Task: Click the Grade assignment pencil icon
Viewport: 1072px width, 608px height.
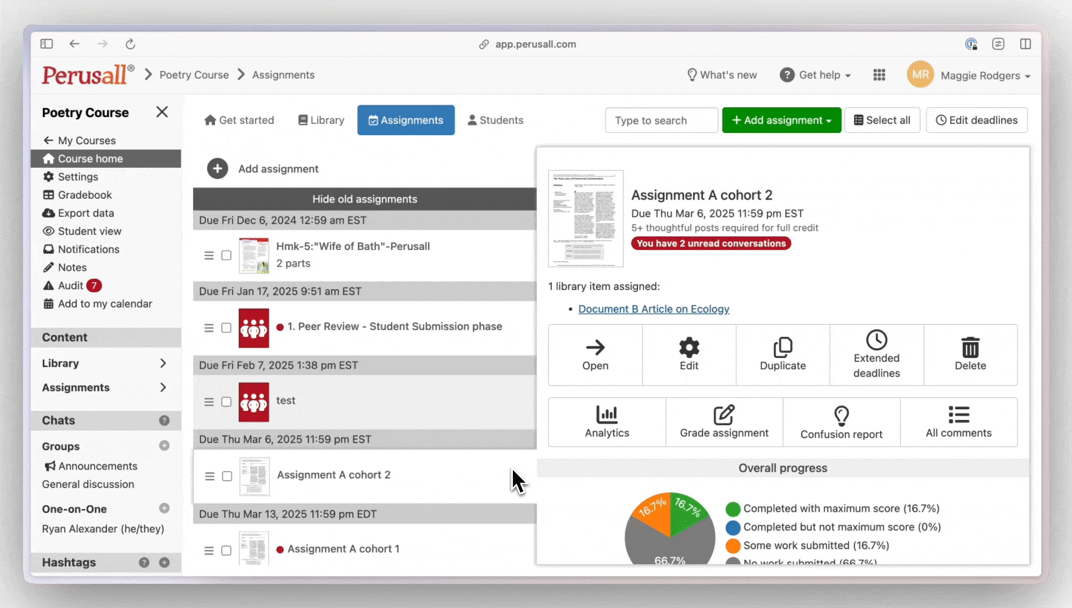Action: 724,415
